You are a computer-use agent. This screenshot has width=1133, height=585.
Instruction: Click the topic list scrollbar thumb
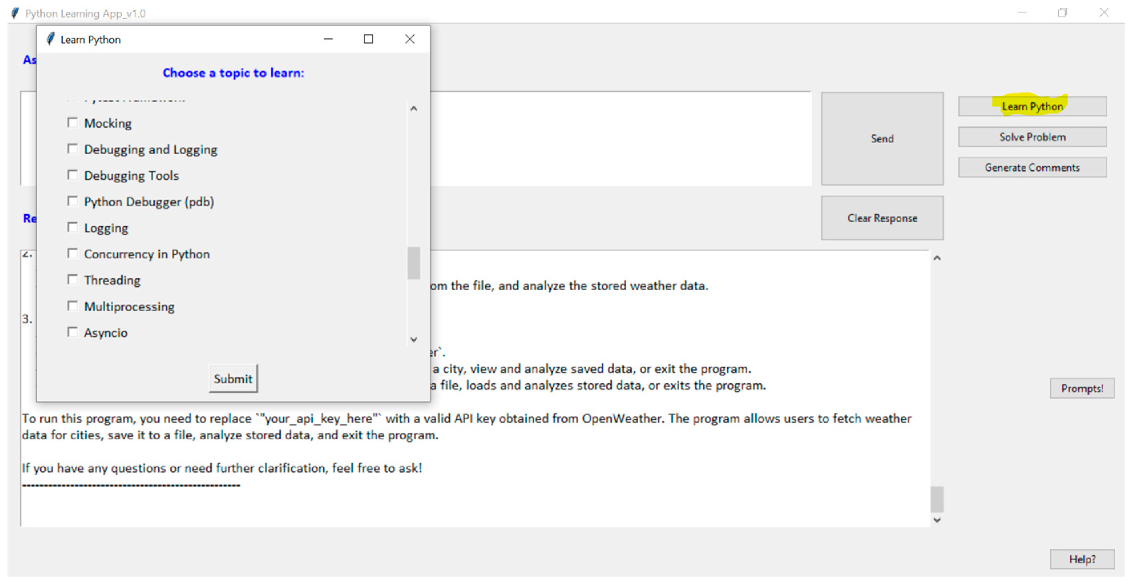pos(414,263)
